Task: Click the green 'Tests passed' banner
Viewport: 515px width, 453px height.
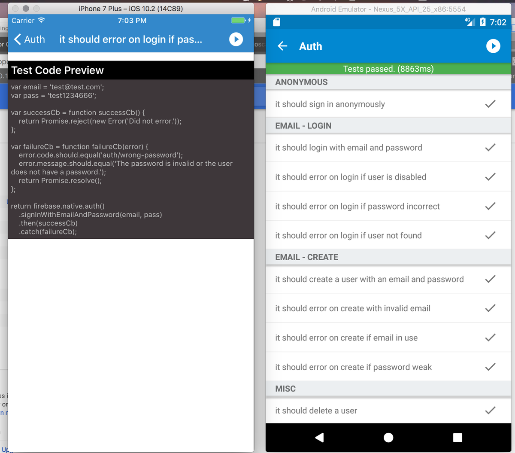Action: click(x=388, y=68)
